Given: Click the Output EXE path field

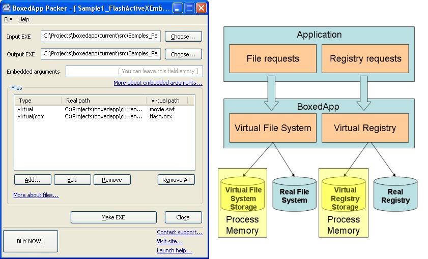Looking at the screenshot, I should (101, 54).
